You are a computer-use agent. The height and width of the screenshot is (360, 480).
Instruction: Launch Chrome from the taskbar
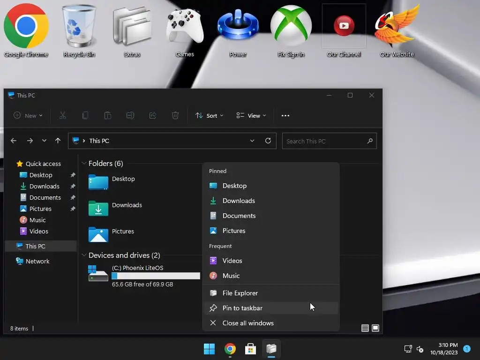pos(230,349)
